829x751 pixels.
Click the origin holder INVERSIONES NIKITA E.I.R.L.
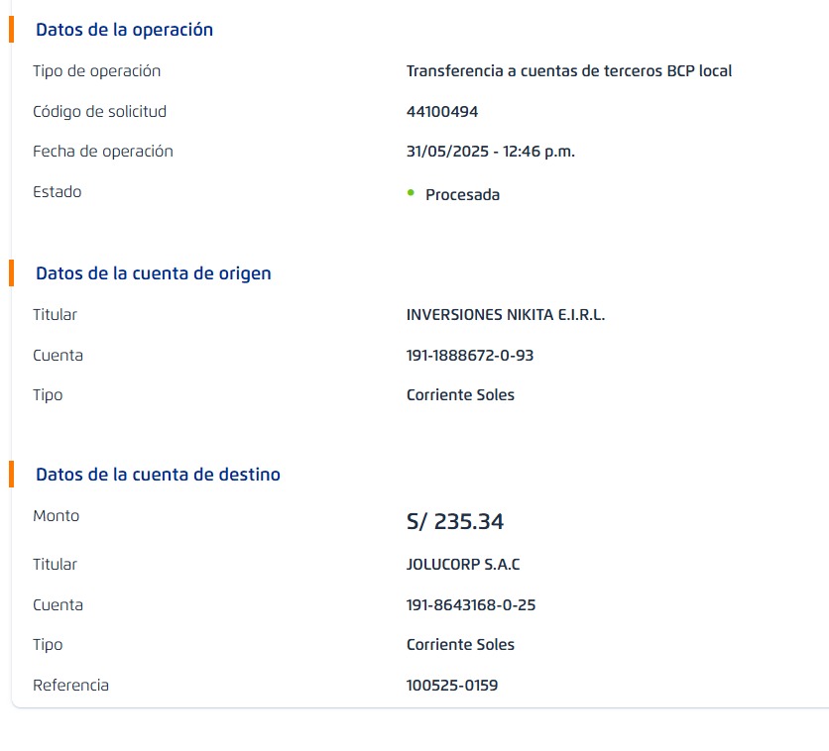click(x=505, y=315)
